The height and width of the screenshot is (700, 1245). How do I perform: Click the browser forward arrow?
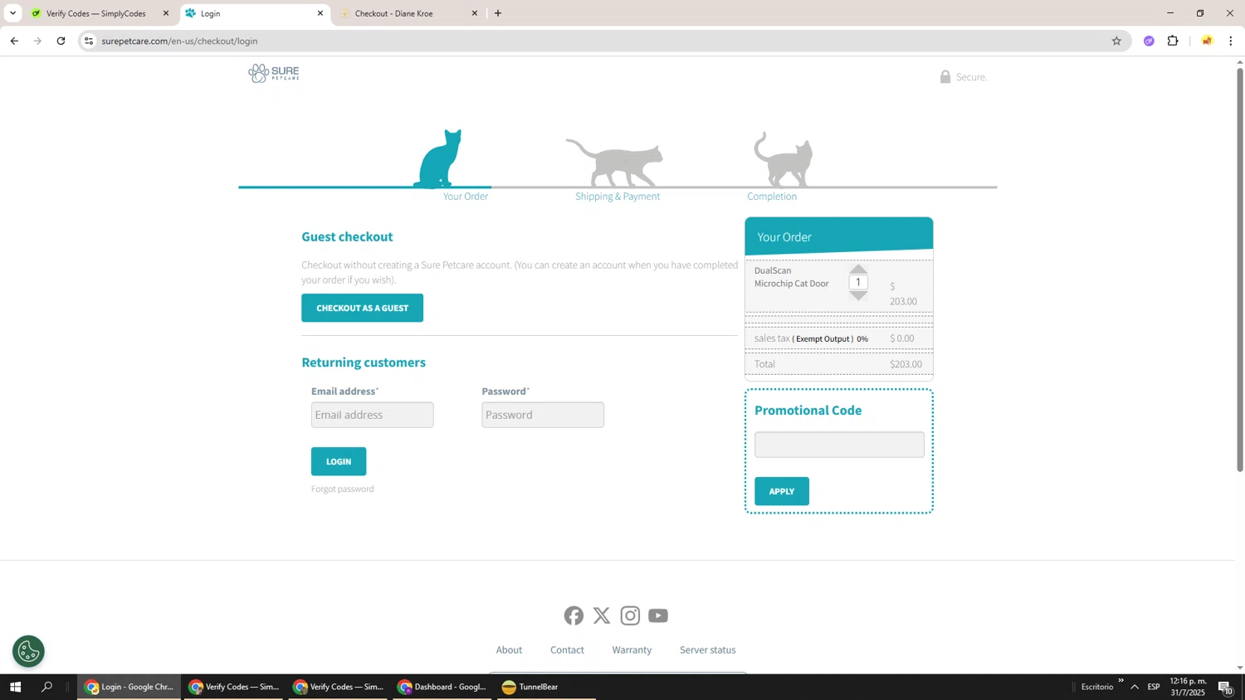tap(37, 41)
